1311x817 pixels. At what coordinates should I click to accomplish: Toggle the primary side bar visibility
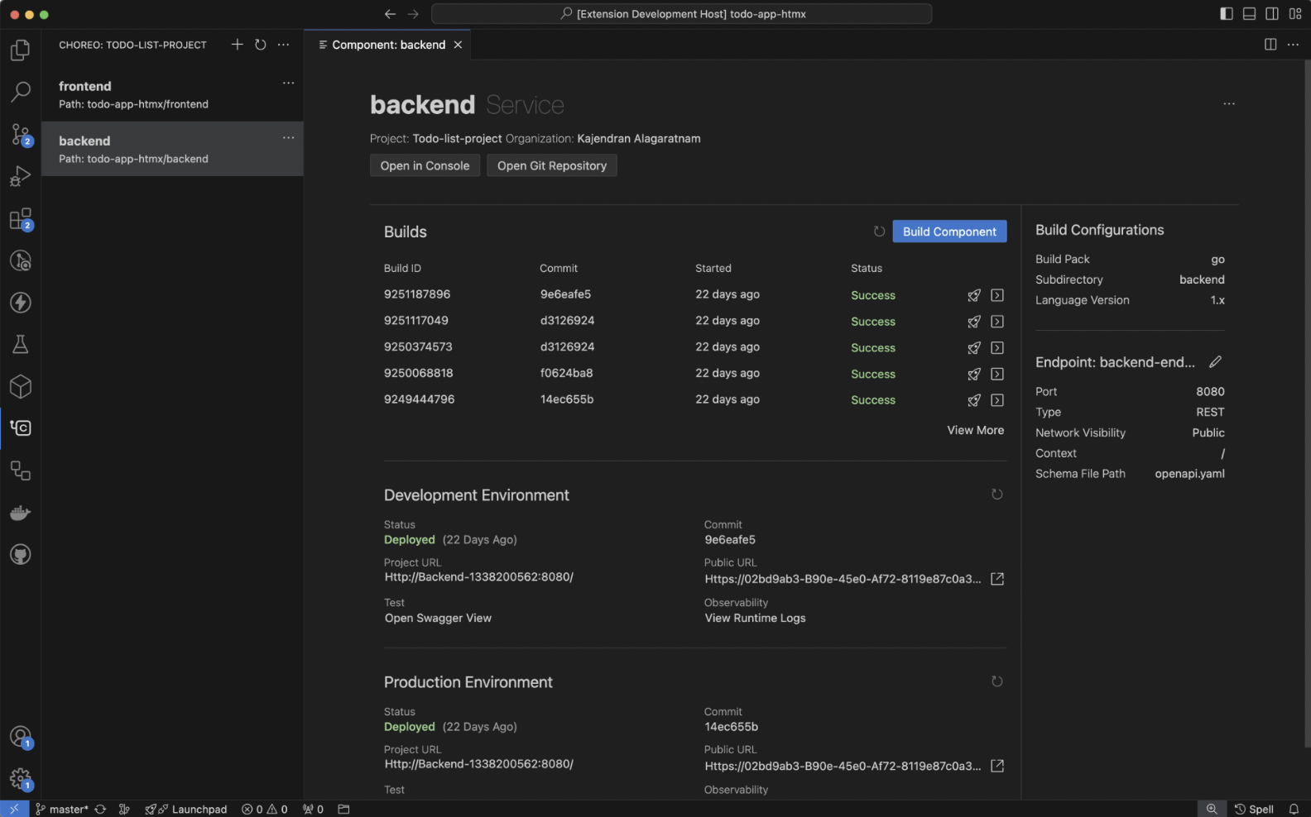tap(1227, 14)
